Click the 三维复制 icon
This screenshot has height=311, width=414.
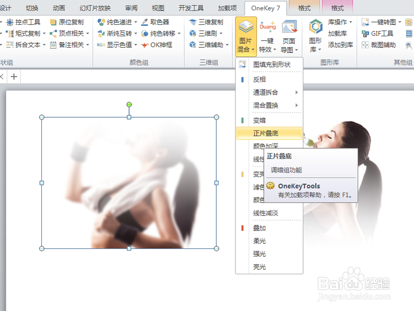pyautogui.click(x=193, y=22)
